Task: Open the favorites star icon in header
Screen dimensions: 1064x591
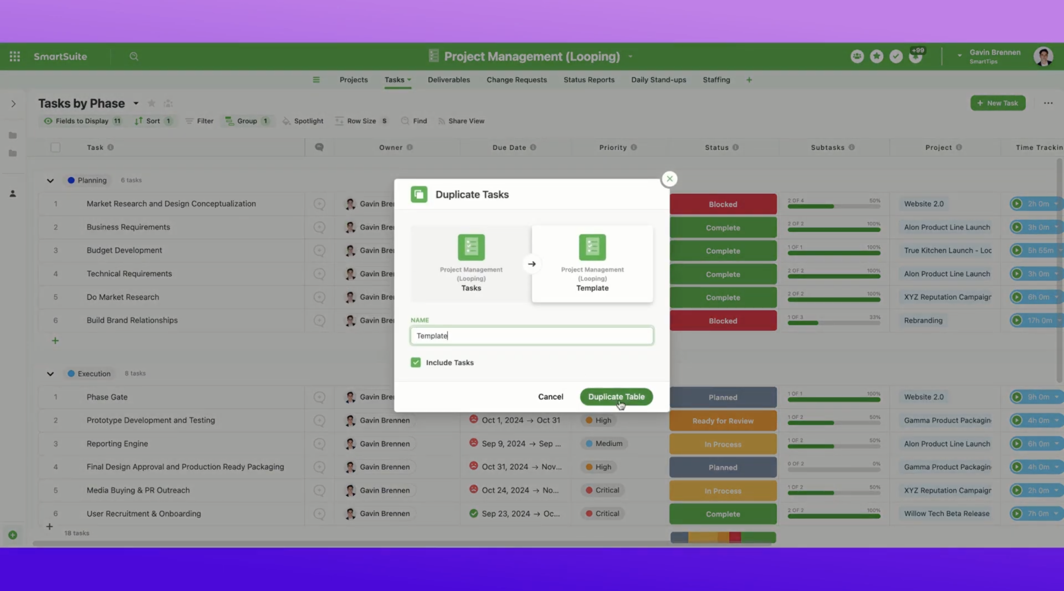Action: click(877, 56)
